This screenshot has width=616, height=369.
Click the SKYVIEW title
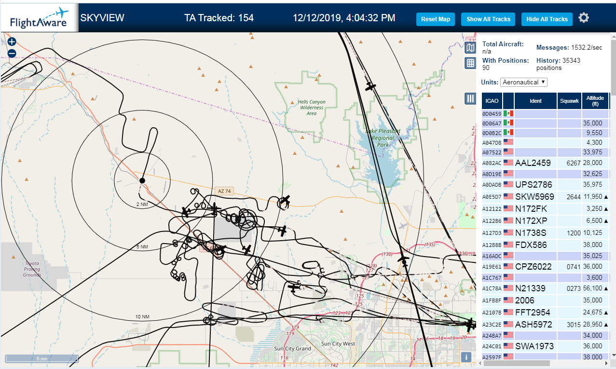click(102, 18)
